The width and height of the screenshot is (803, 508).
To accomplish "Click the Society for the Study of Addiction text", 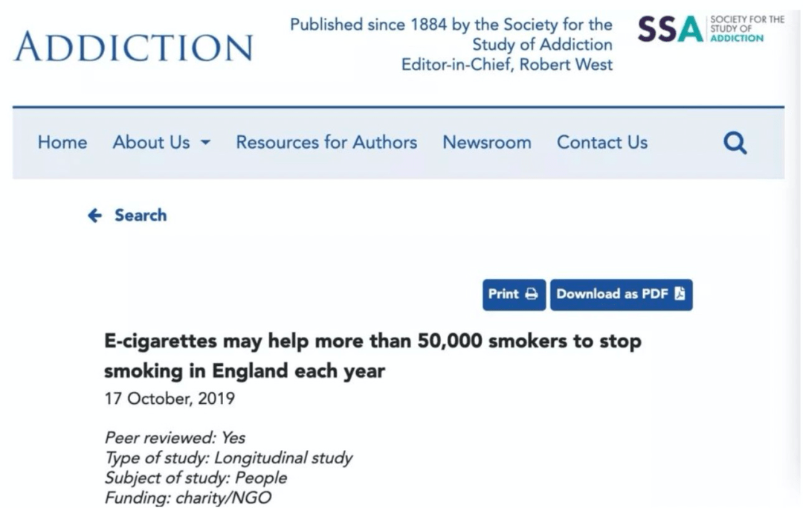I will (x=542, y=34).
